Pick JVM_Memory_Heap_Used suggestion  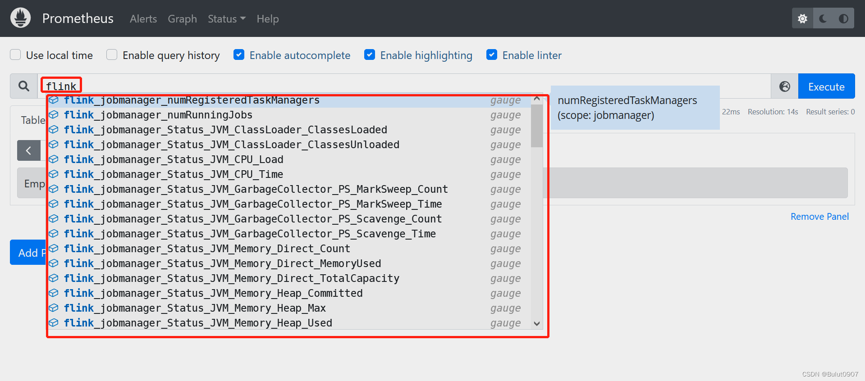(x=288, y=323)
